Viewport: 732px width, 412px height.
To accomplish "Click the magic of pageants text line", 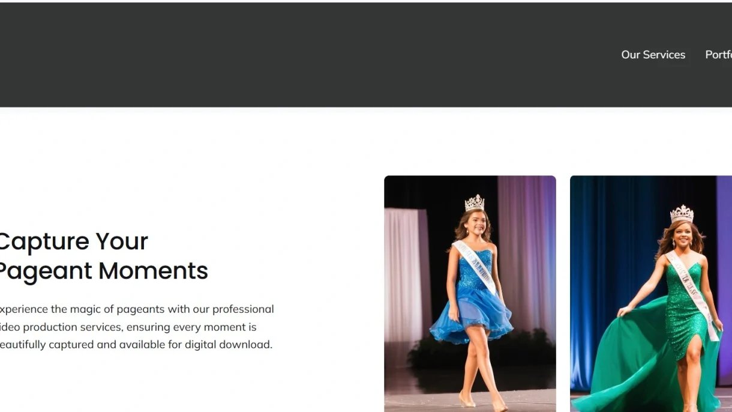I will [x=137, y=309].
